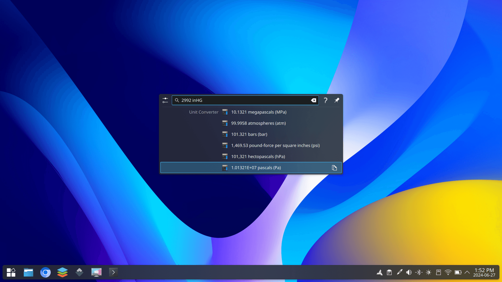Select the 10.1321 megapascals result
The width and height of the screenshot is (502, 282).
point(251,112)
